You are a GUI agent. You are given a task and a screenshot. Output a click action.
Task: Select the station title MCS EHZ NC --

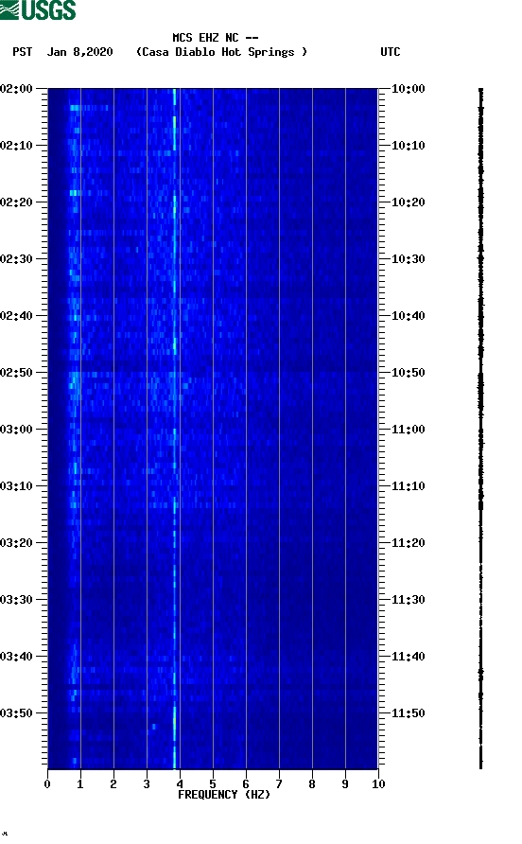(x=216, y=38)
